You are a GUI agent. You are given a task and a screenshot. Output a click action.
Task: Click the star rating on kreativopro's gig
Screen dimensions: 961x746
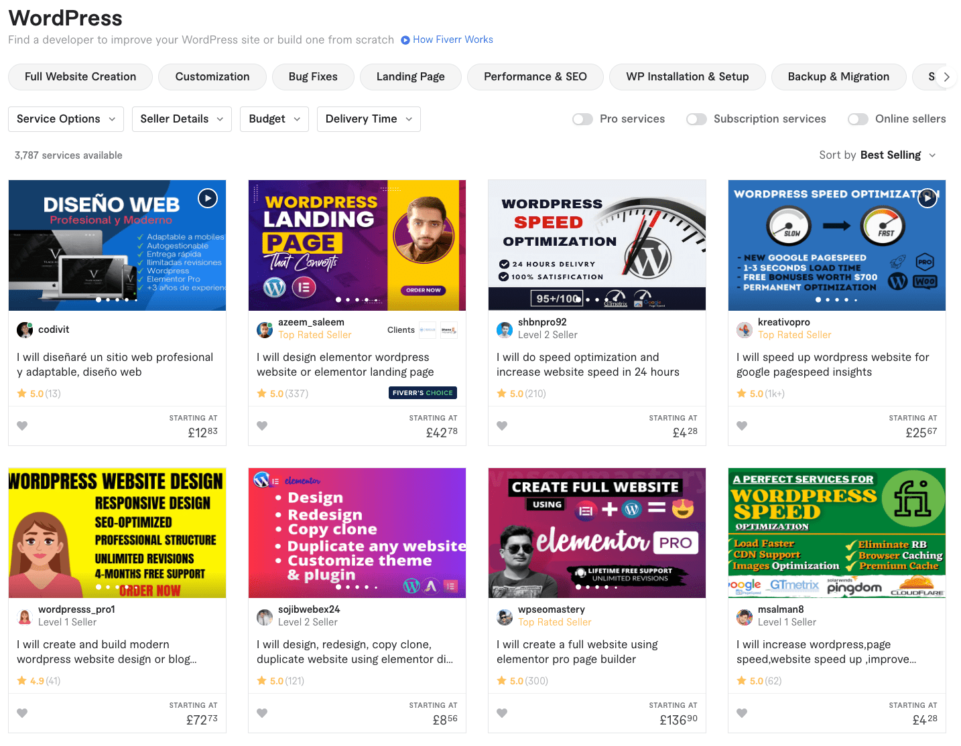point(761,394)
